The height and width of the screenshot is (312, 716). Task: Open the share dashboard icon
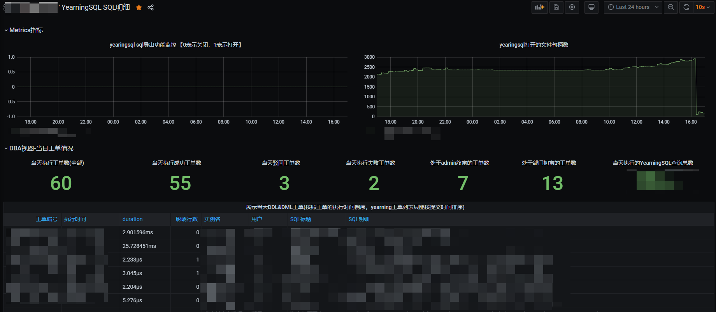point(151,7)
